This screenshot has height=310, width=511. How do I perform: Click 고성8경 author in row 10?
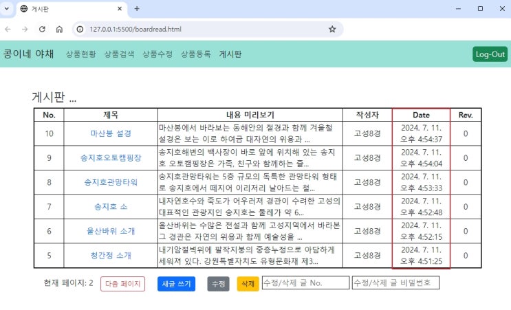coord(367,133)
